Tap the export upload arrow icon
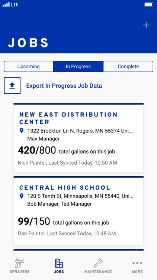This screenshot has width=157, height=280. 12,85
